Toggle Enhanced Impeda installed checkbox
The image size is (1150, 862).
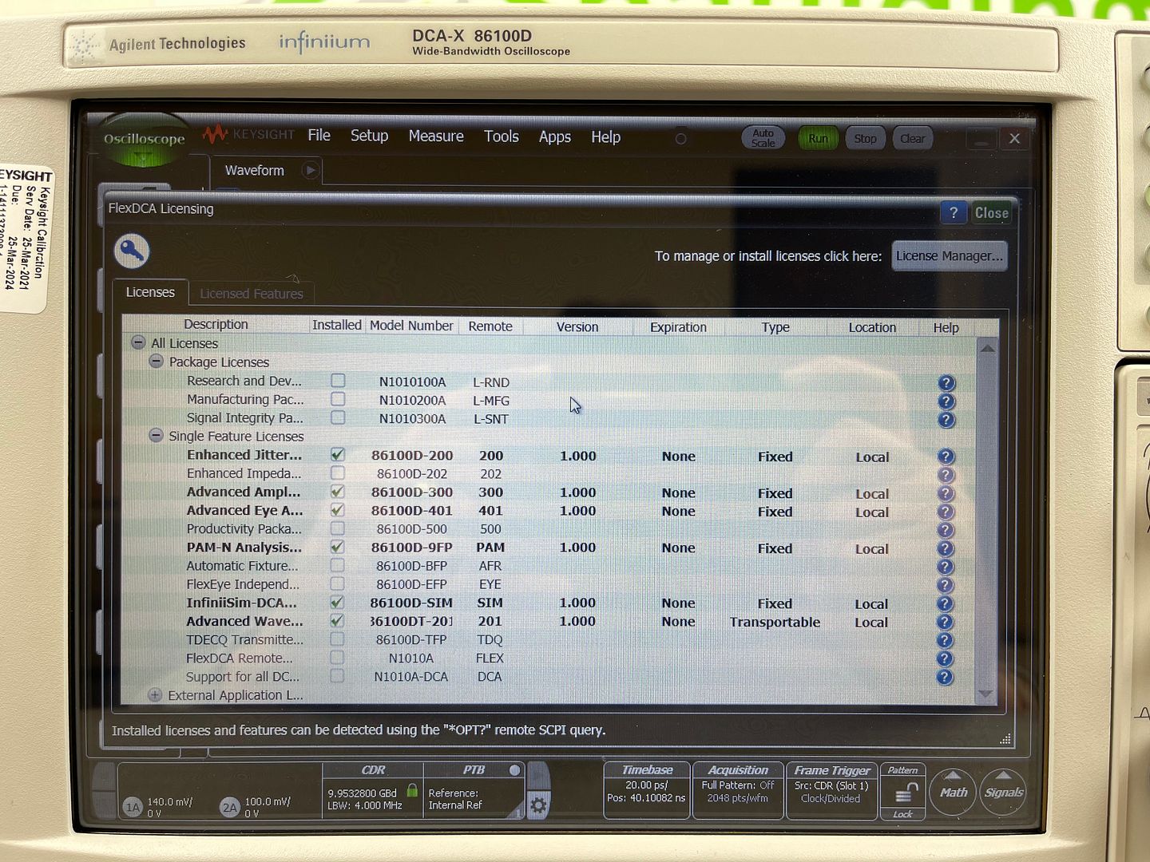pos(338,473)
